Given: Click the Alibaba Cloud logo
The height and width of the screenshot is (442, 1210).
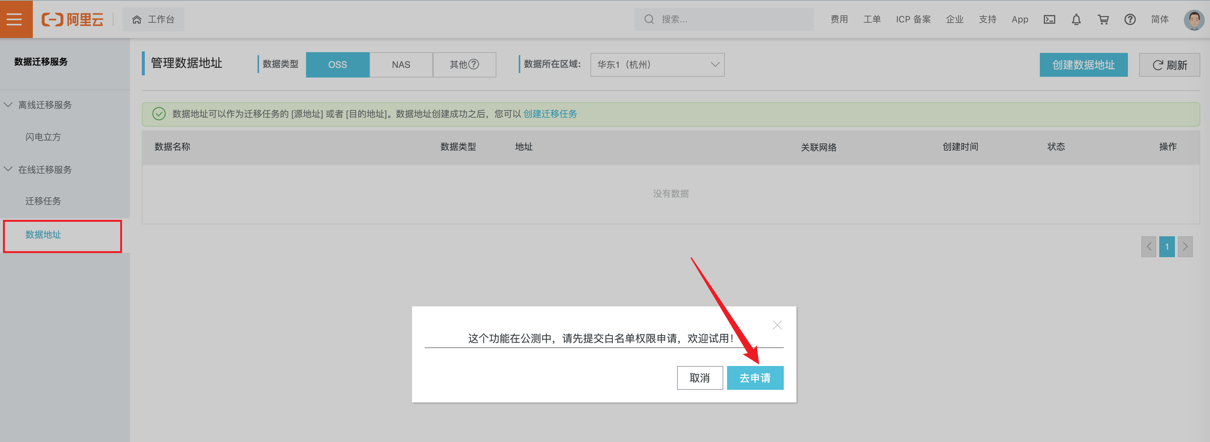Looking at the screenshot, I should [x=72, y=19].
